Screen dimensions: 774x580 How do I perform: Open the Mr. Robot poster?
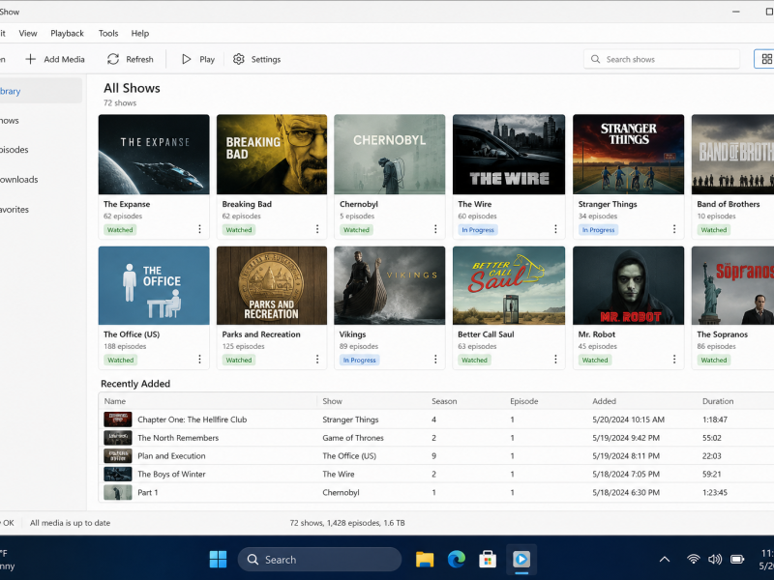point(628,285)
